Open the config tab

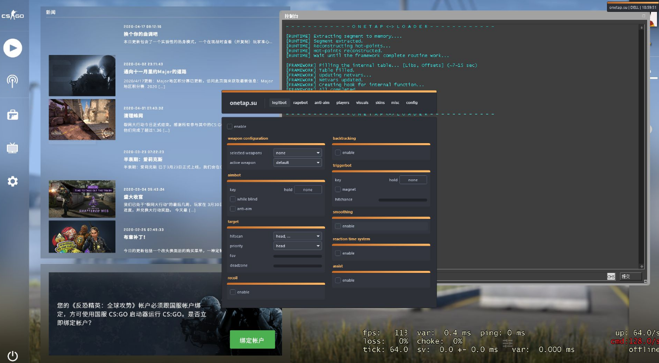(x=412, y=103)
